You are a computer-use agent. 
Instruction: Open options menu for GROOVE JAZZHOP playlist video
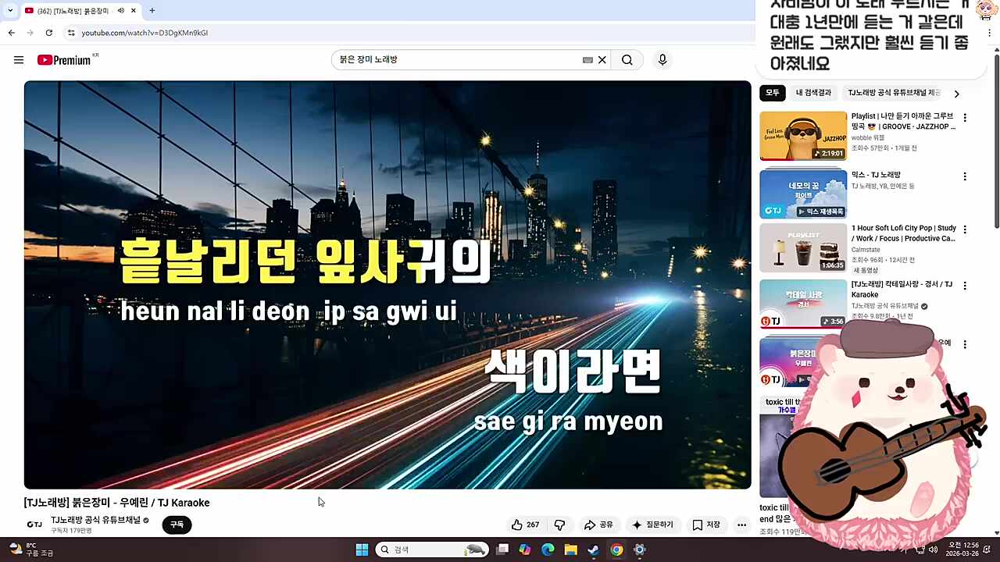(965, 118)
